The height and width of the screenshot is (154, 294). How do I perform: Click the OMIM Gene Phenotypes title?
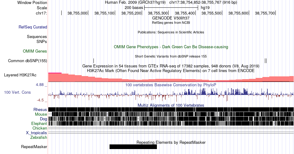[x=171, y=47]
